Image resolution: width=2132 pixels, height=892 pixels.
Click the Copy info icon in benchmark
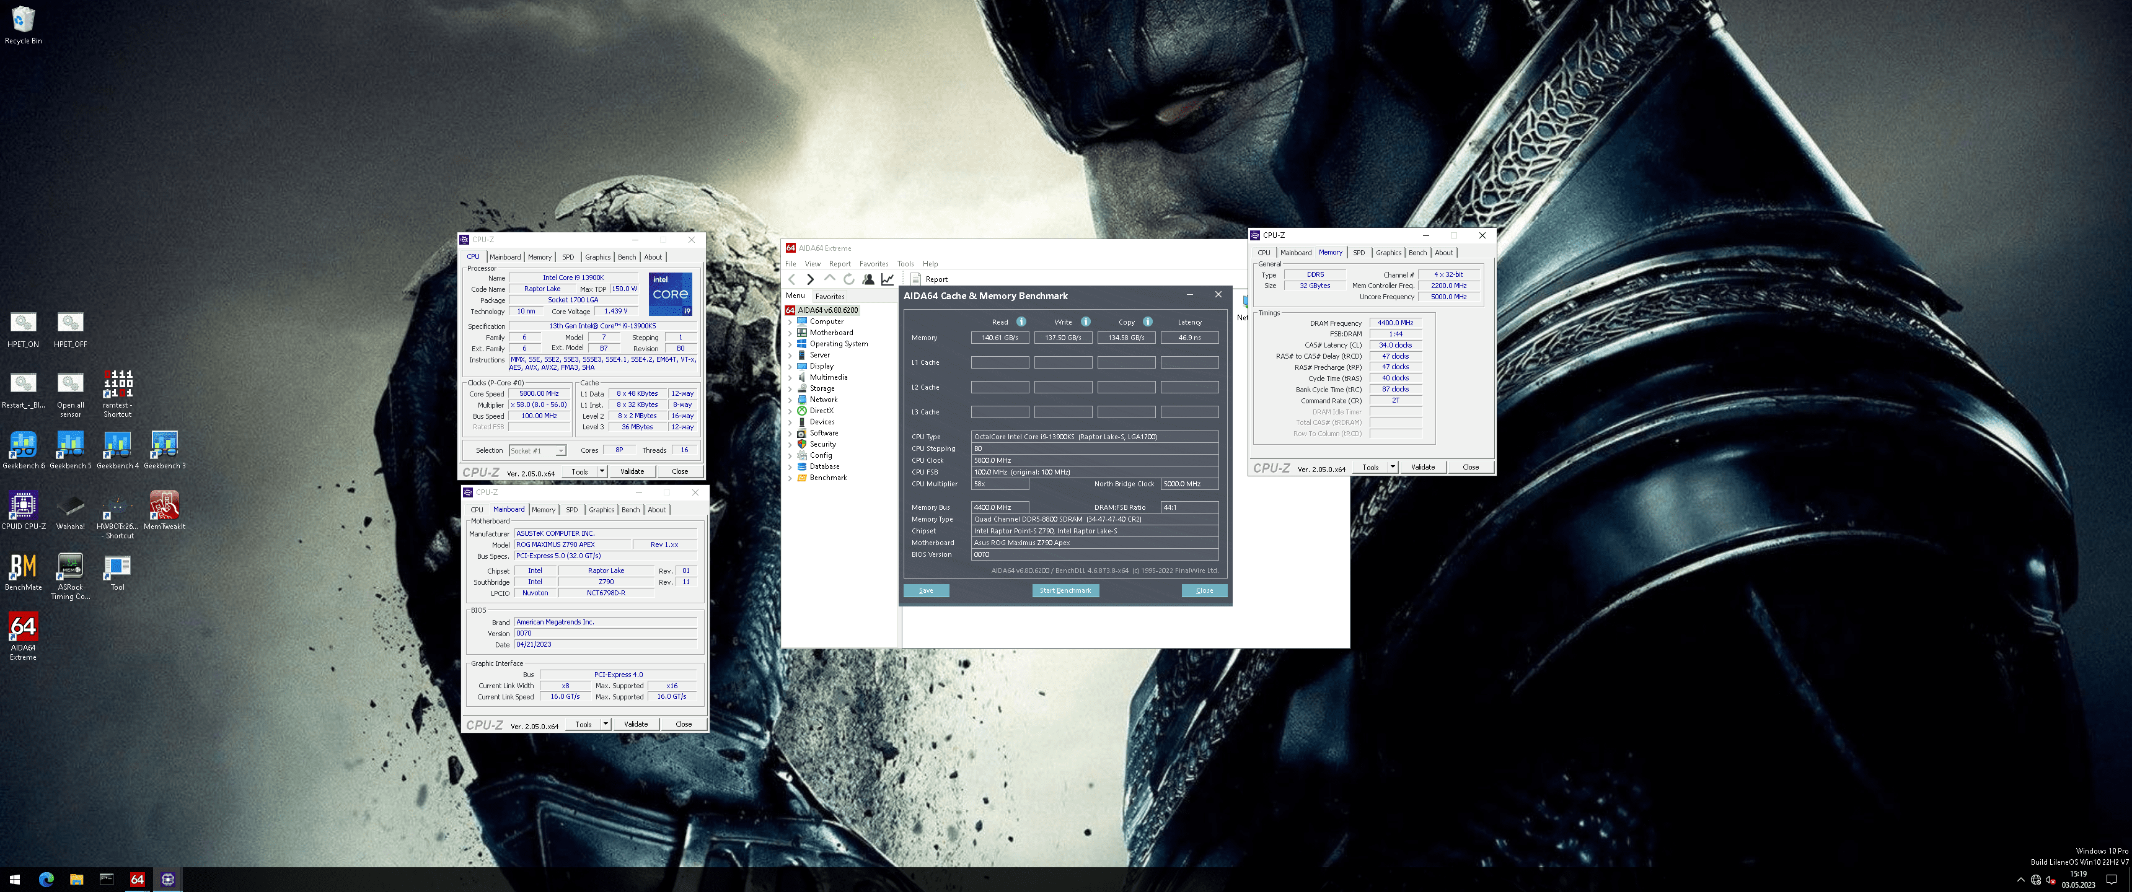1147,322
